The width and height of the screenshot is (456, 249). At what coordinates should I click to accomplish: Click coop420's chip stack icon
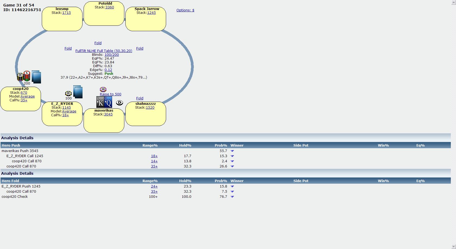tap(24, 77)
